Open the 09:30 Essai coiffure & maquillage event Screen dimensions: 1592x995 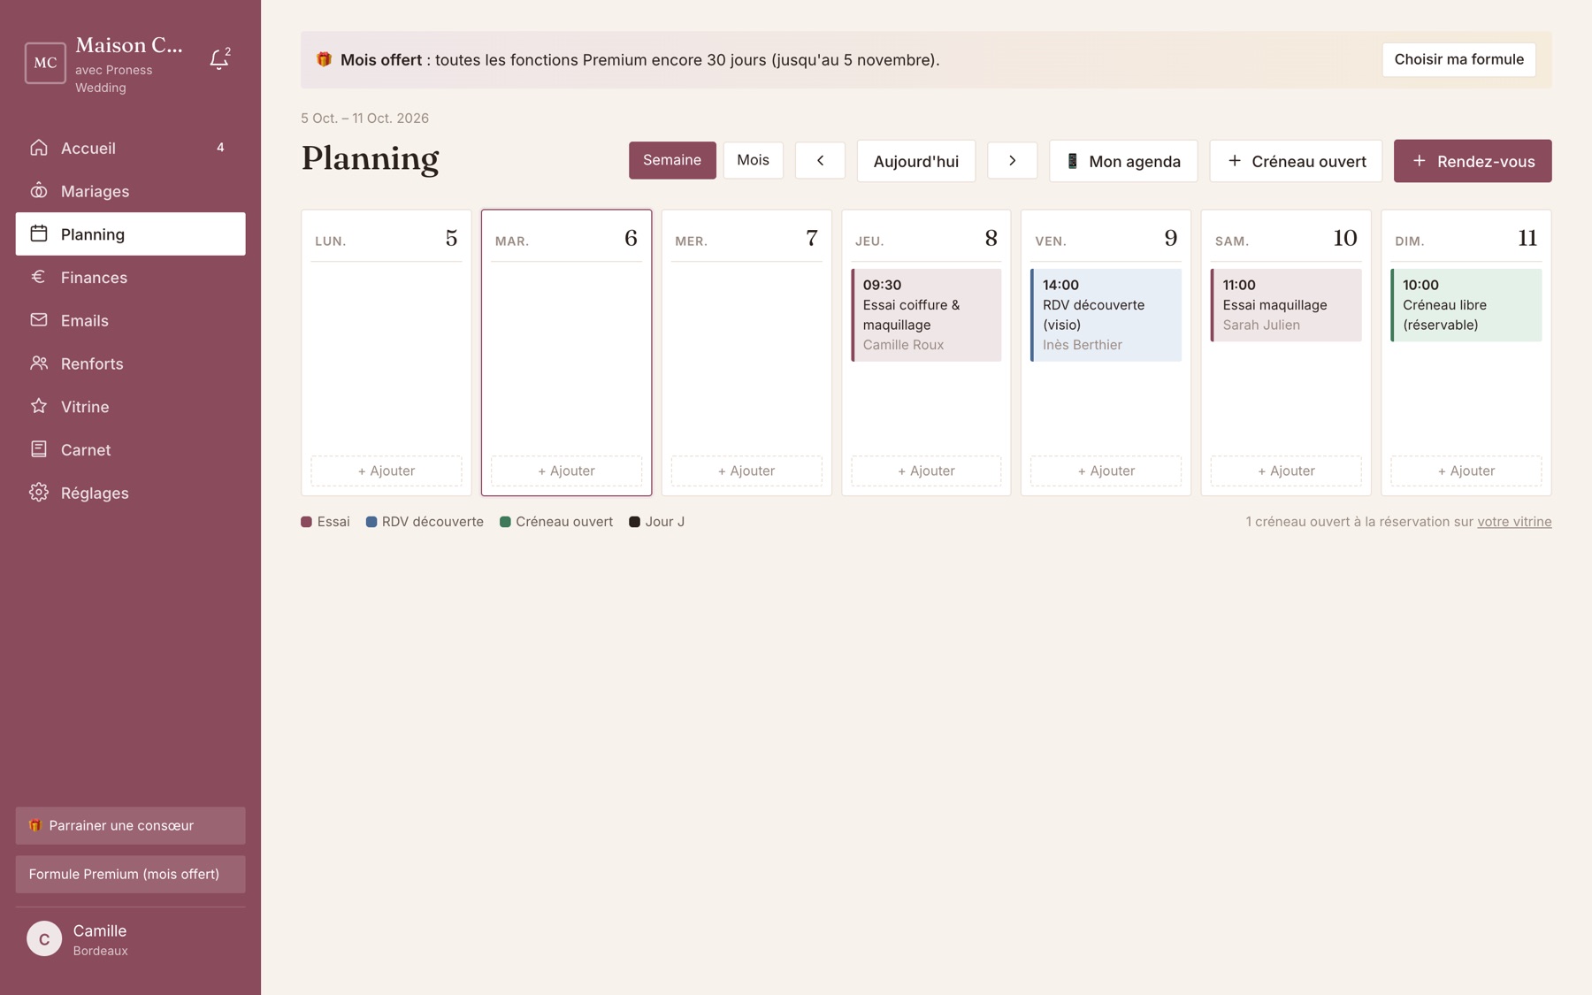point(926,315)
